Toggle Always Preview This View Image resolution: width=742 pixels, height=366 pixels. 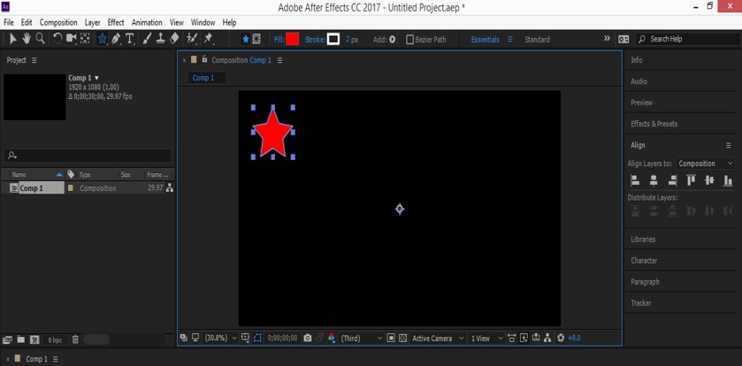pyautogui.click(x=184, y=338)
